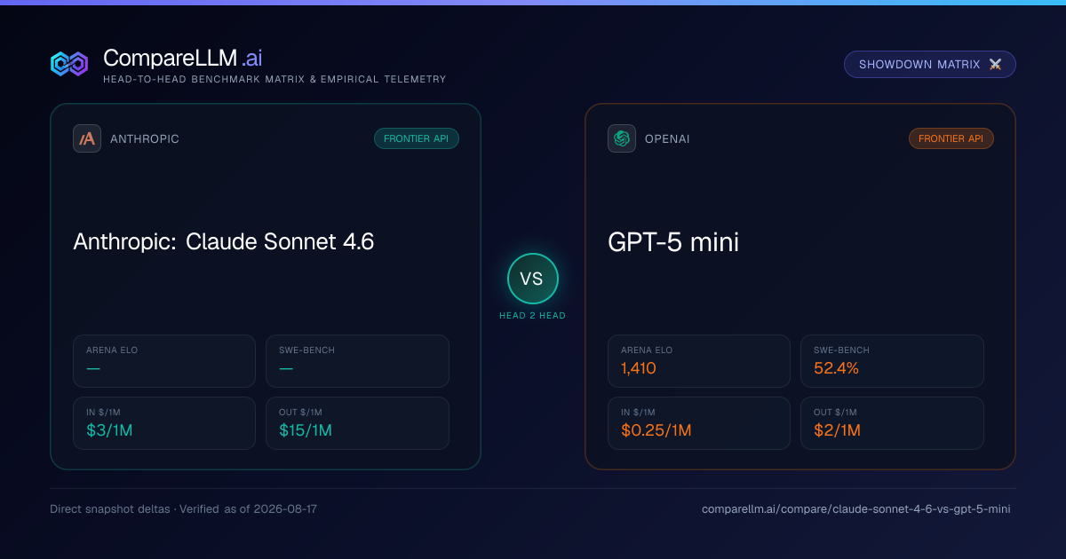Screen dimensions: 1066x559
Task: Click the SWE-Bench 52.4% tile
Action: click(x=892, y=361)
